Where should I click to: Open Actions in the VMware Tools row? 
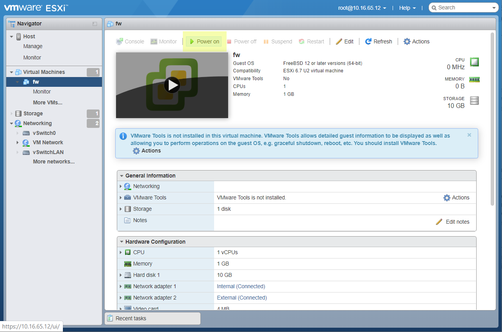point(456,197)
